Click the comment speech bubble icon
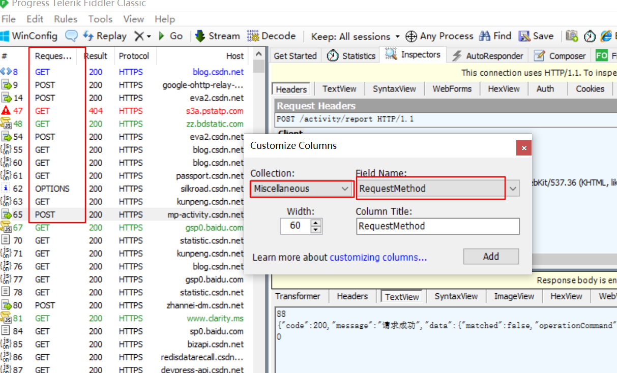Screen dimensions: 617x373 click(72, 36)
